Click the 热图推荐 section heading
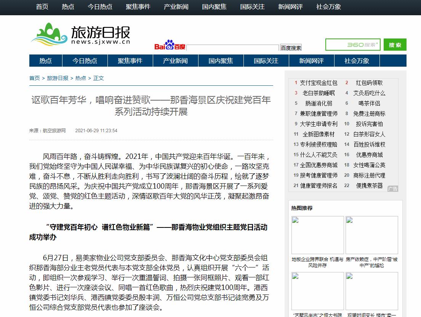 302,208
